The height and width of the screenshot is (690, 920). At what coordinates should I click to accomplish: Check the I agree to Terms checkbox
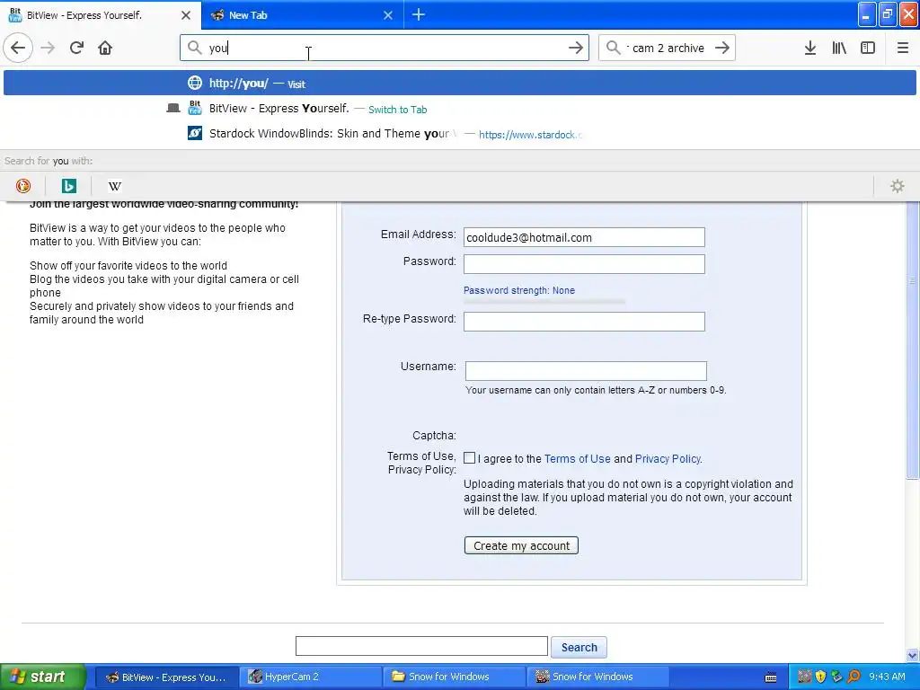click(x=469, y=457)
